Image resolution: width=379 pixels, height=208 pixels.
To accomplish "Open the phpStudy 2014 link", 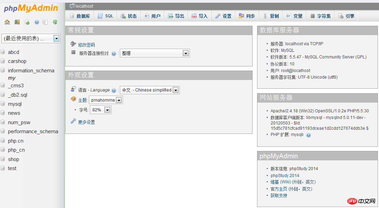I will pyautogui.click(x=285, y=175).
